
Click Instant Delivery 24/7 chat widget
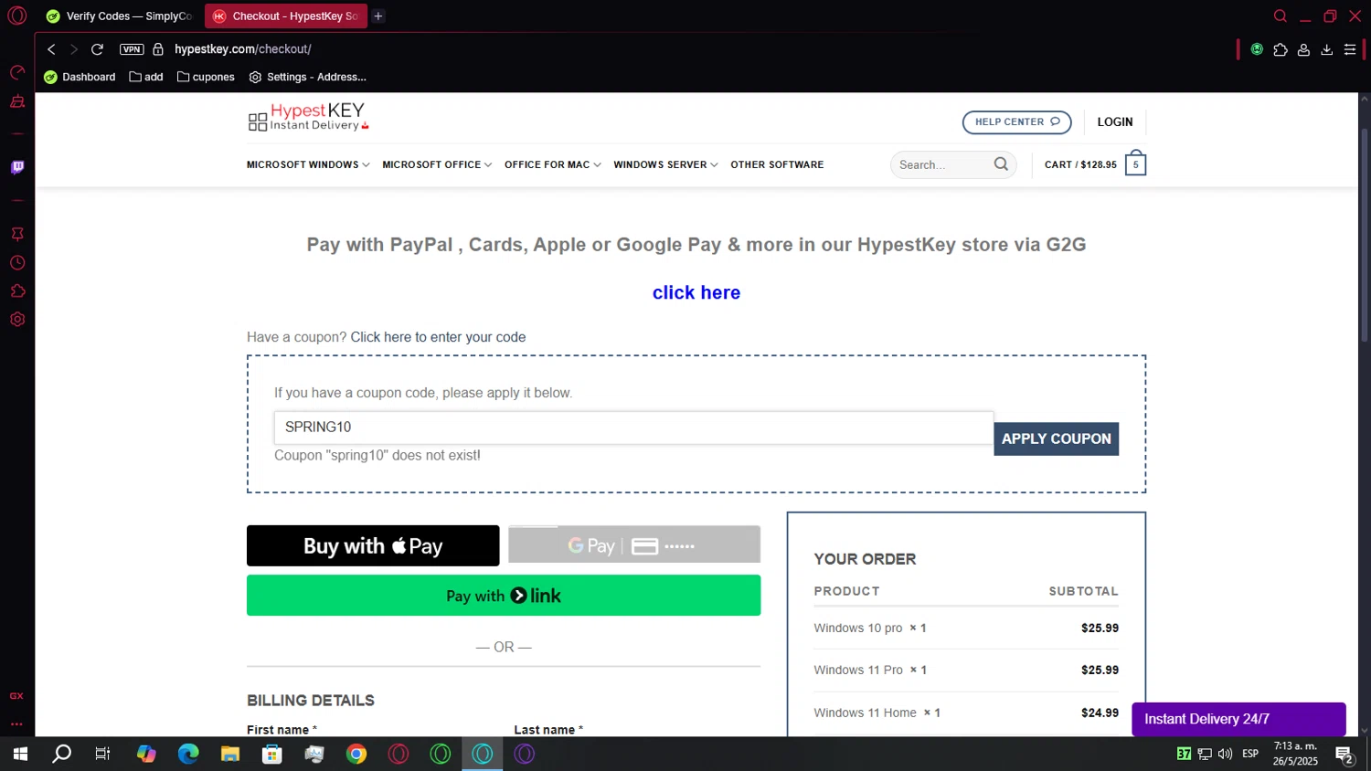tap(1238, 719)
